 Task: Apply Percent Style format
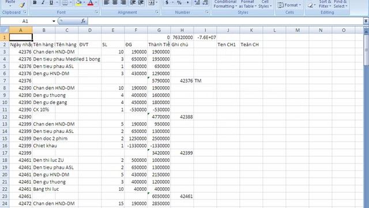[x=179, y=3]
